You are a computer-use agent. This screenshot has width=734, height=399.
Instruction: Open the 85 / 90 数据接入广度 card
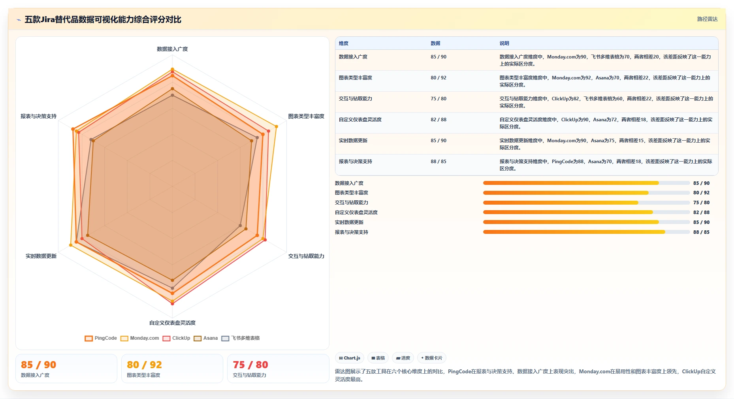pos(66,369)
